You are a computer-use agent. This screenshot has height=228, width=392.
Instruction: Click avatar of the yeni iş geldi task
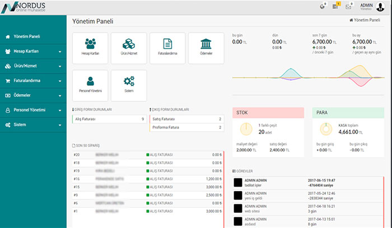[238, 196]
